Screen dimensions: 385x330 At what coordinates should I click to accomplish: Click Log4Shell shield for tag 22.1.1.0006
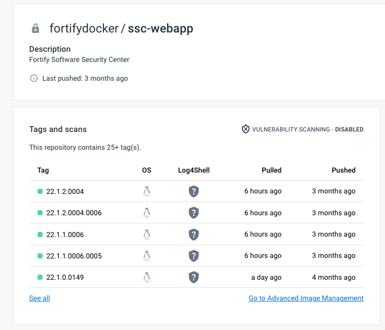(193, 234)
